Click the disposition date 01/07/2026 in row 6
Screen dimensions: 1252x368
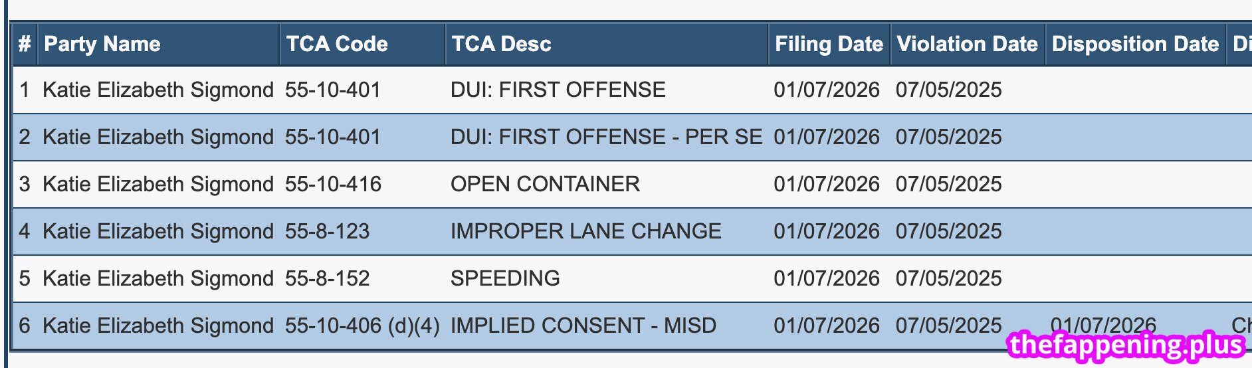[x=1103, y=324]
